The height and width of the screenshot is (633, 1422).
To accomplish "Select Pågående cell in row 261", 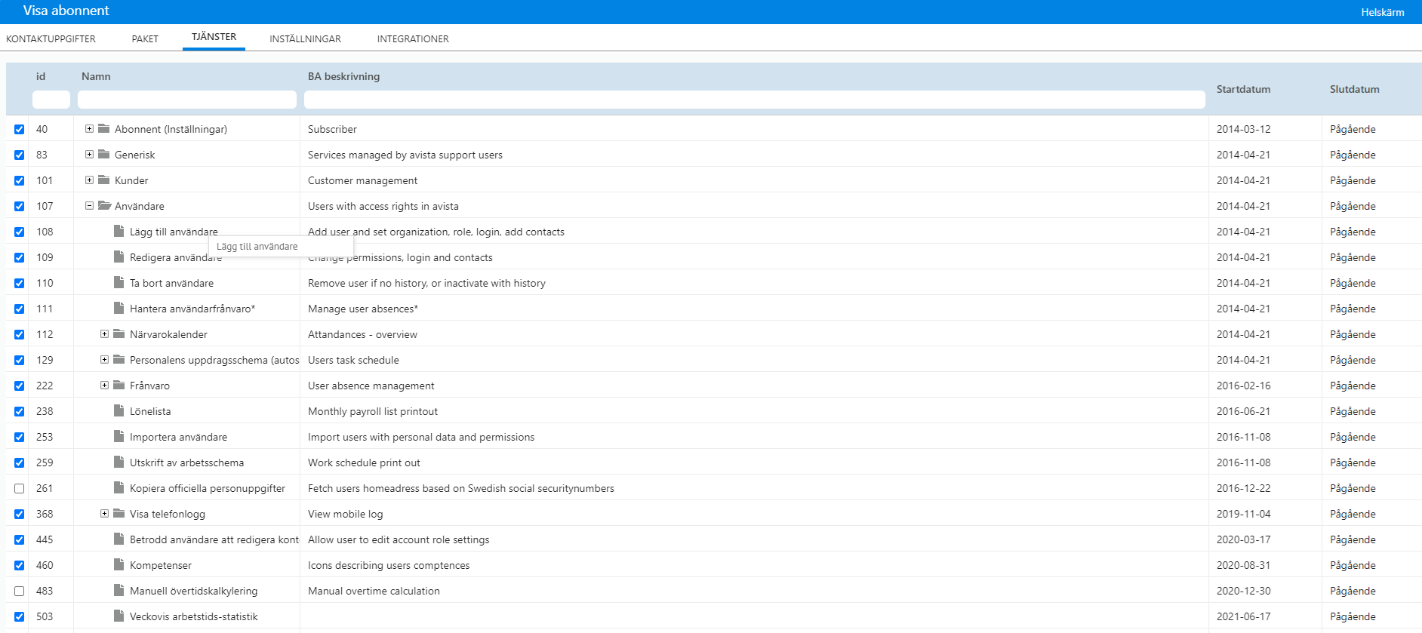I will tap(1371, 488).
